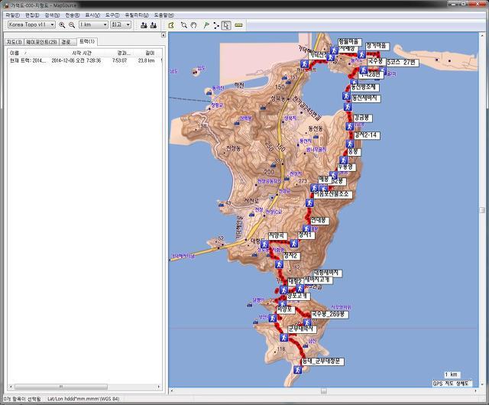
Task: Click the hiker waypoint icon beside 지양곡
Action: pyautogui.click(x=265, y=244)
